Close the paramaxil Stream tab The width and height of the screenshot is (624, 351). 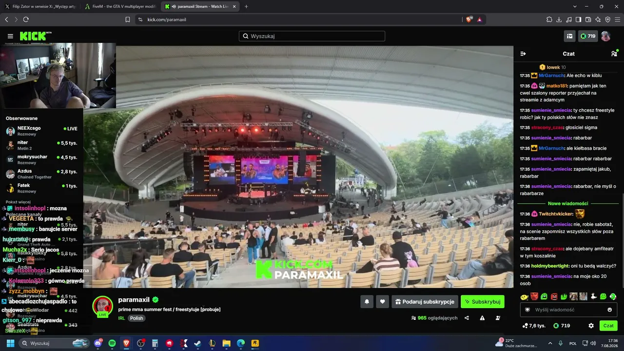(234, 7)
